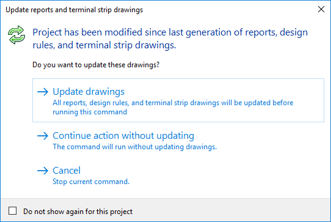Click the 'Update drawings' title text

(89, 92)
